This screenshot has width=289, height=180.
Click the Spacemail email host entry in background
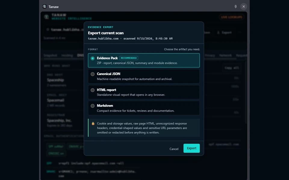pyautogui.click(x=56, y=100)
